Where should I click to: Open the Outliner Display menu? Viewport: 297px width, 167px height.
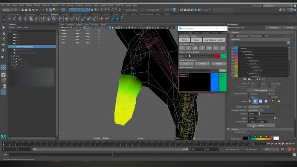(x=12, y=27)
